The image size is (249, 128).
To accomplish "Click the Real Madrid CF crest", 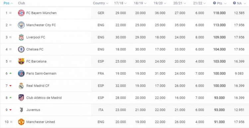I will pos(21,86).
